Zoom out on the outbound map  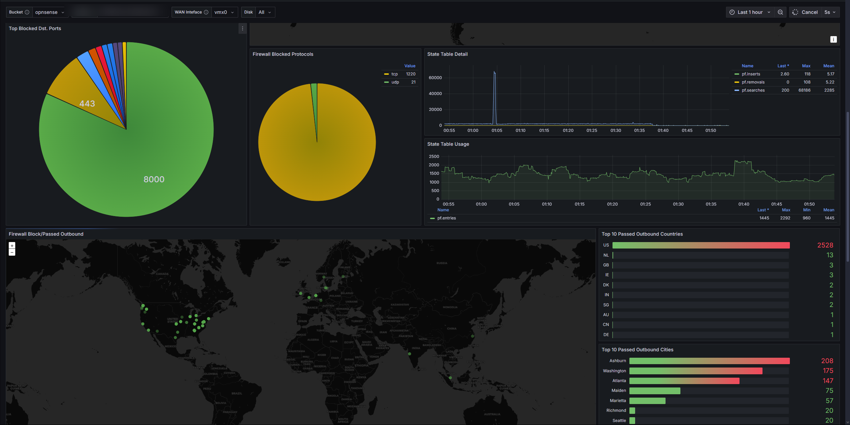[x=12, y=253]
